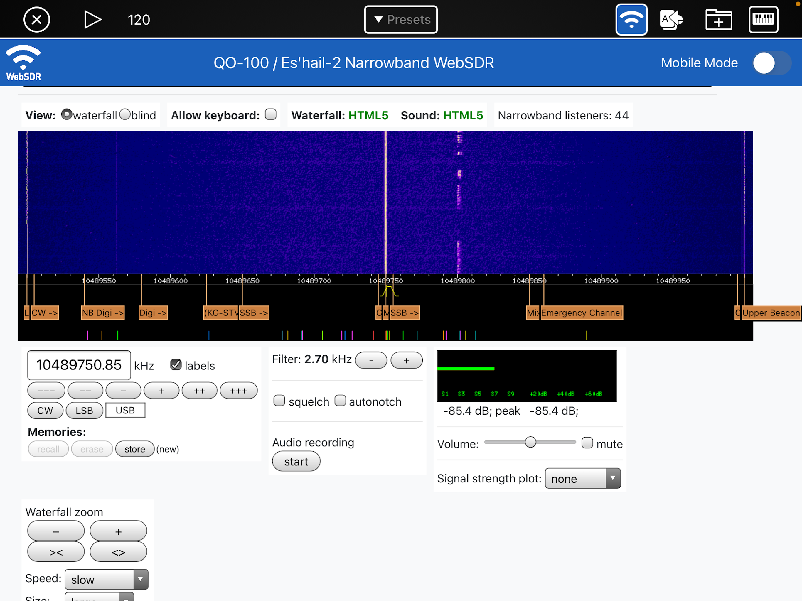
Task: Click the Volume slider handle
Action: click(x=530, y=442)
